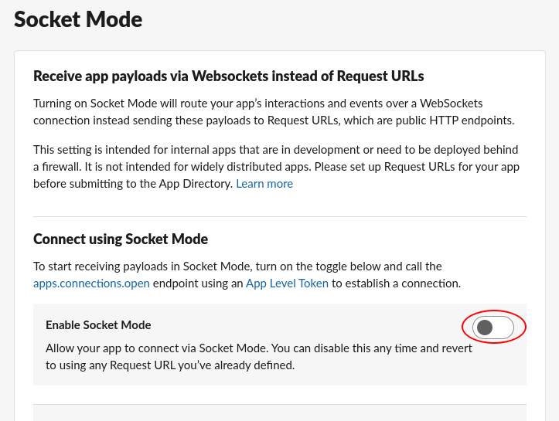The height and width of the screenshot is (421, 559).
Task: Click the 'Connect using Socket Mode' heading
Action: click(x=121, y=239)
